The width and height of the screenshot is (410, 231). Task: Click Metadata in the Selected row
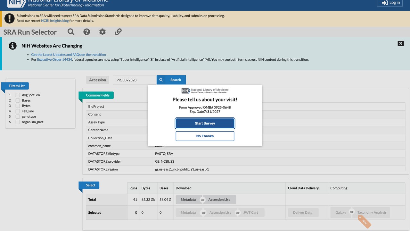188,212
